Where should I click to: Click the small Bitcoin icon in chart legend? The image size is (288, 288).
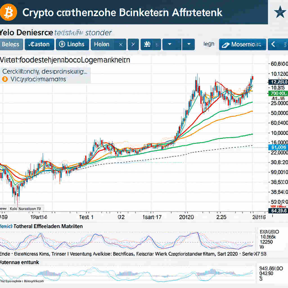click(x=4, y=79)
